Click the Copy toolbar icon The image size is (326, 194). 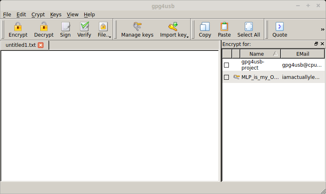205,26
